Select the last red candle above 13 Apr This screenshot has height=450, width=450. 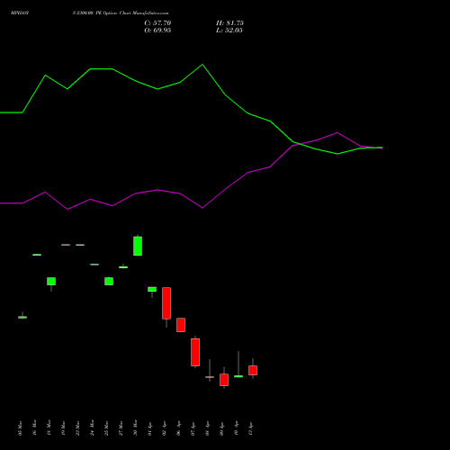(253, 370)
